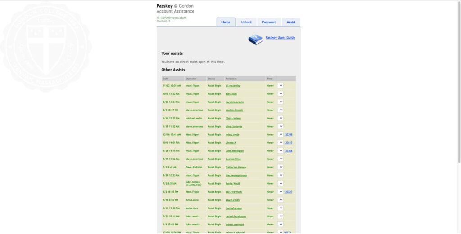Expand dropdown for robert.weigand row
Image resolution: width=461 pixels, height=234 pixels.
[x=280, y=224]
